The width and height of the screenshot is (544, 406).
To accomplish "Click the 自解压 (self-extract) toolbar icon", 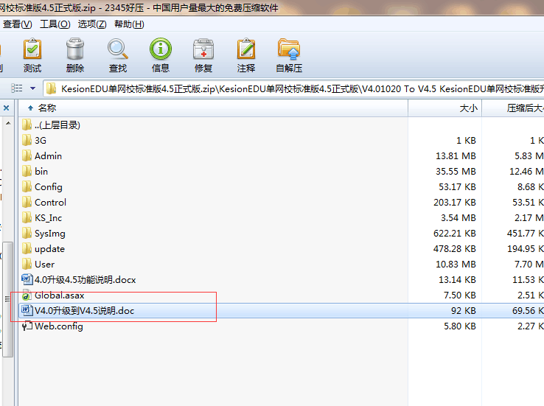I will coord(289,56).
